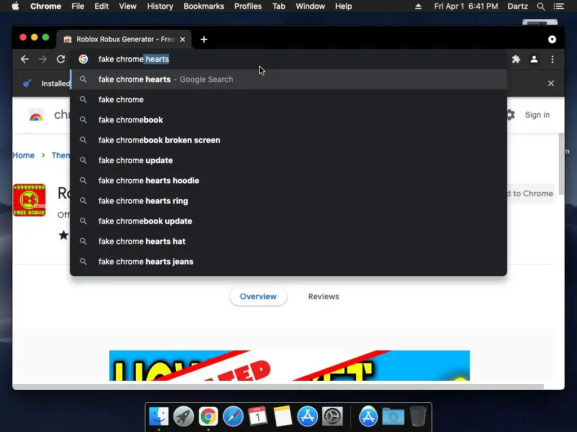Screen dimensions: 577x432
Task: Switch to the Reviews tab
Action: (323, 296)
